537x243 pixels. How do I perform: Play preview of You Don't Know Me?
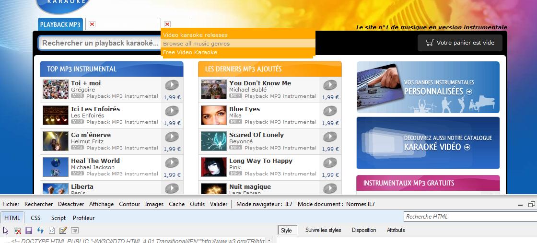click(330, 85)
